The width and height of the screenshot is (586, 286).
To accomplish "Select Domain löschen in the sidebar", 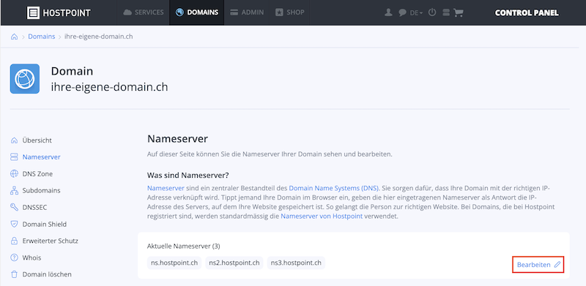I will click(47, 274).
